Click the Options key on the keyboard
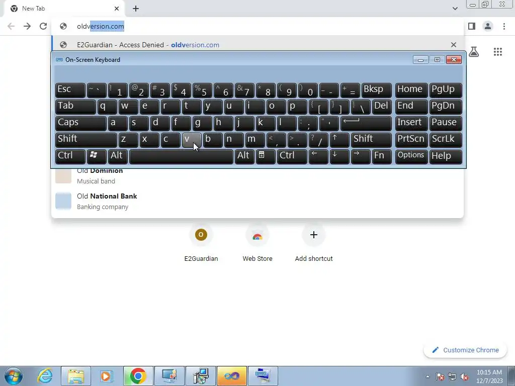This screenshot has height=386, width=515. pos(411,156)
